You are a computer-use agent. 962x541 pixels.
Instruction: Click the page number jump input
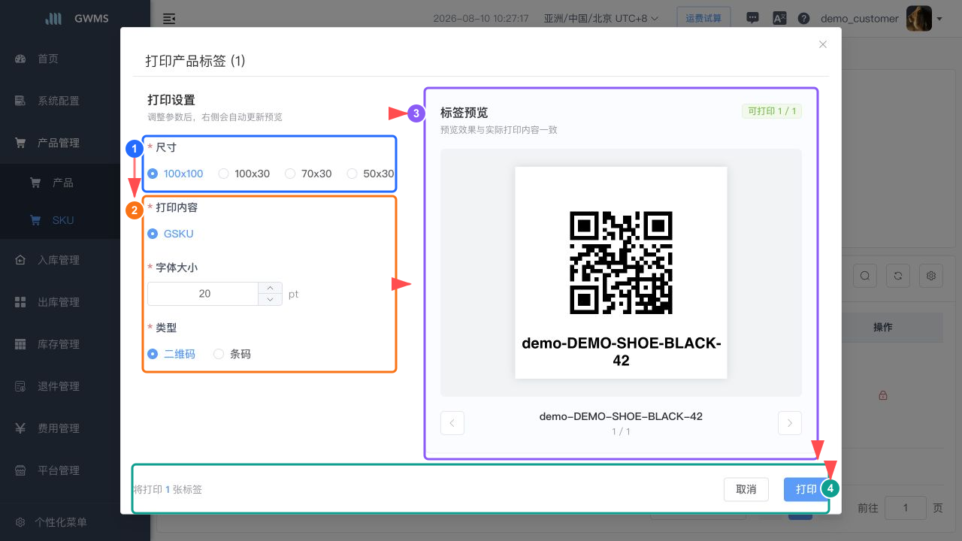(x=906, y=508)
